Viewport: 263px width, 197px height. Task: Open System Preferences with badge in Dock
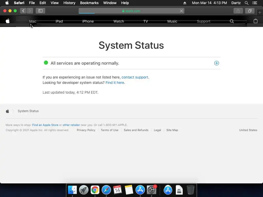click(152, 190)
